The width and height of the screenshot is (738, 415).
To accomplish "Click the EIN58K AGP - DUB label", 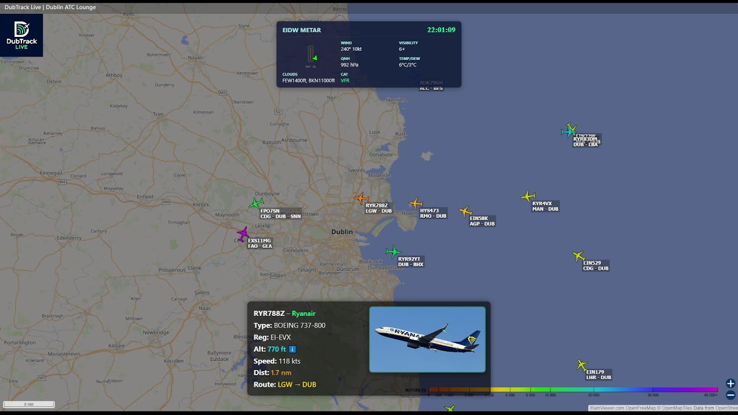I will [x=482, y=221].
